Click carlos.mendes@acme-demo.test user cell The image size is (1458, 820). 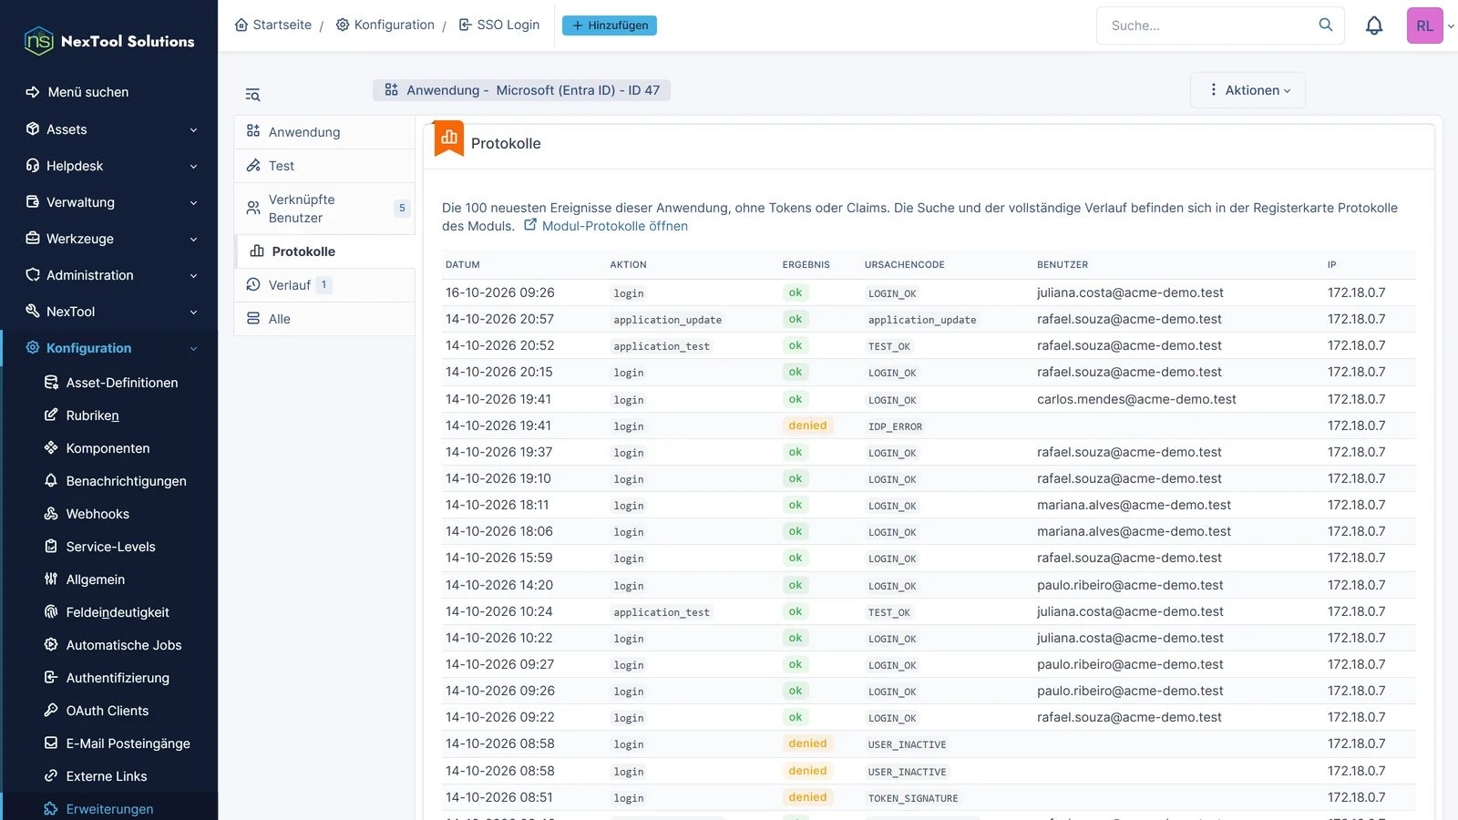click(x=1136, y=399)
